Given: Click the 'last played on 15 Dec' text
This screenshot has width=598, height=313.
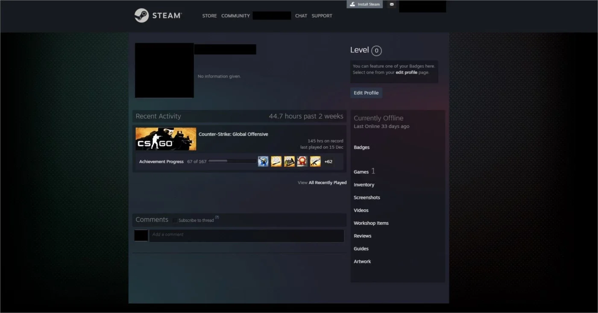Looking at the screenshot, I should pos(322,147).
